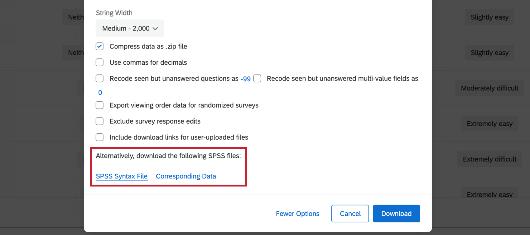The width and height of the screenshot is (530, 235).
Task: Enable Exclude survey response edits
Action: pos(99,121)
